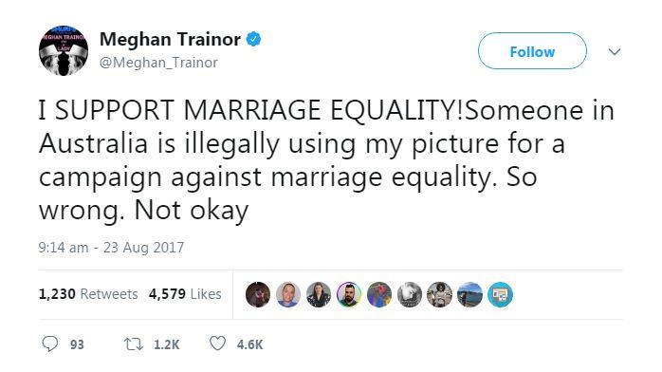Open Meghan Trainor's profile picture
The height and width of the screenshot is (372, 662).
64,50
